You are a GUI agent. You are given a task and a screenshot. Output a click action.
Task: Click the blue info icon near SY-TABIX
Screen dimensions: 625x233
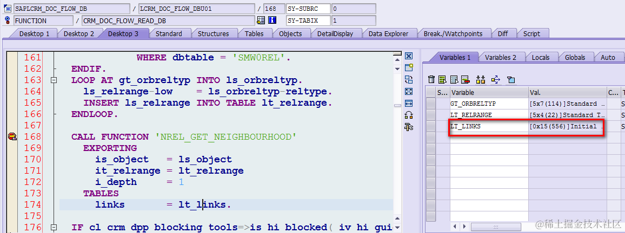[272, 20]
